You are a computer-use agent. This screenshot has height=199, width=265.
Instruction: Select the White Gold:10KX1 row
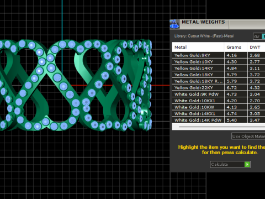pyautogui.click(x=219, y=101)
